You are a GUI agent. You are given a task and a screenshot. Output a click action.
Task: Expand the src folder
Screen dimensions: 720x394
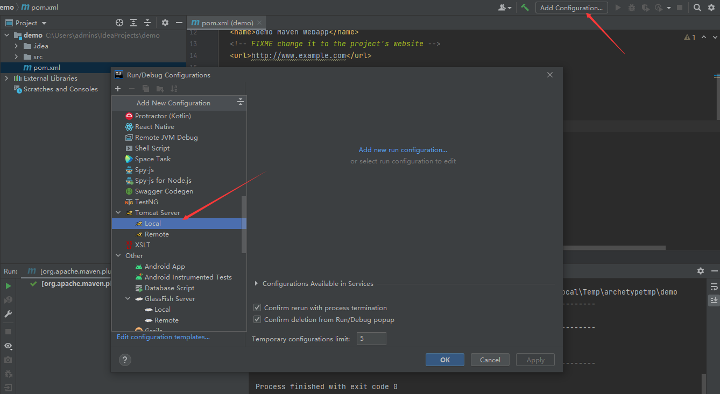coord(17,57)
